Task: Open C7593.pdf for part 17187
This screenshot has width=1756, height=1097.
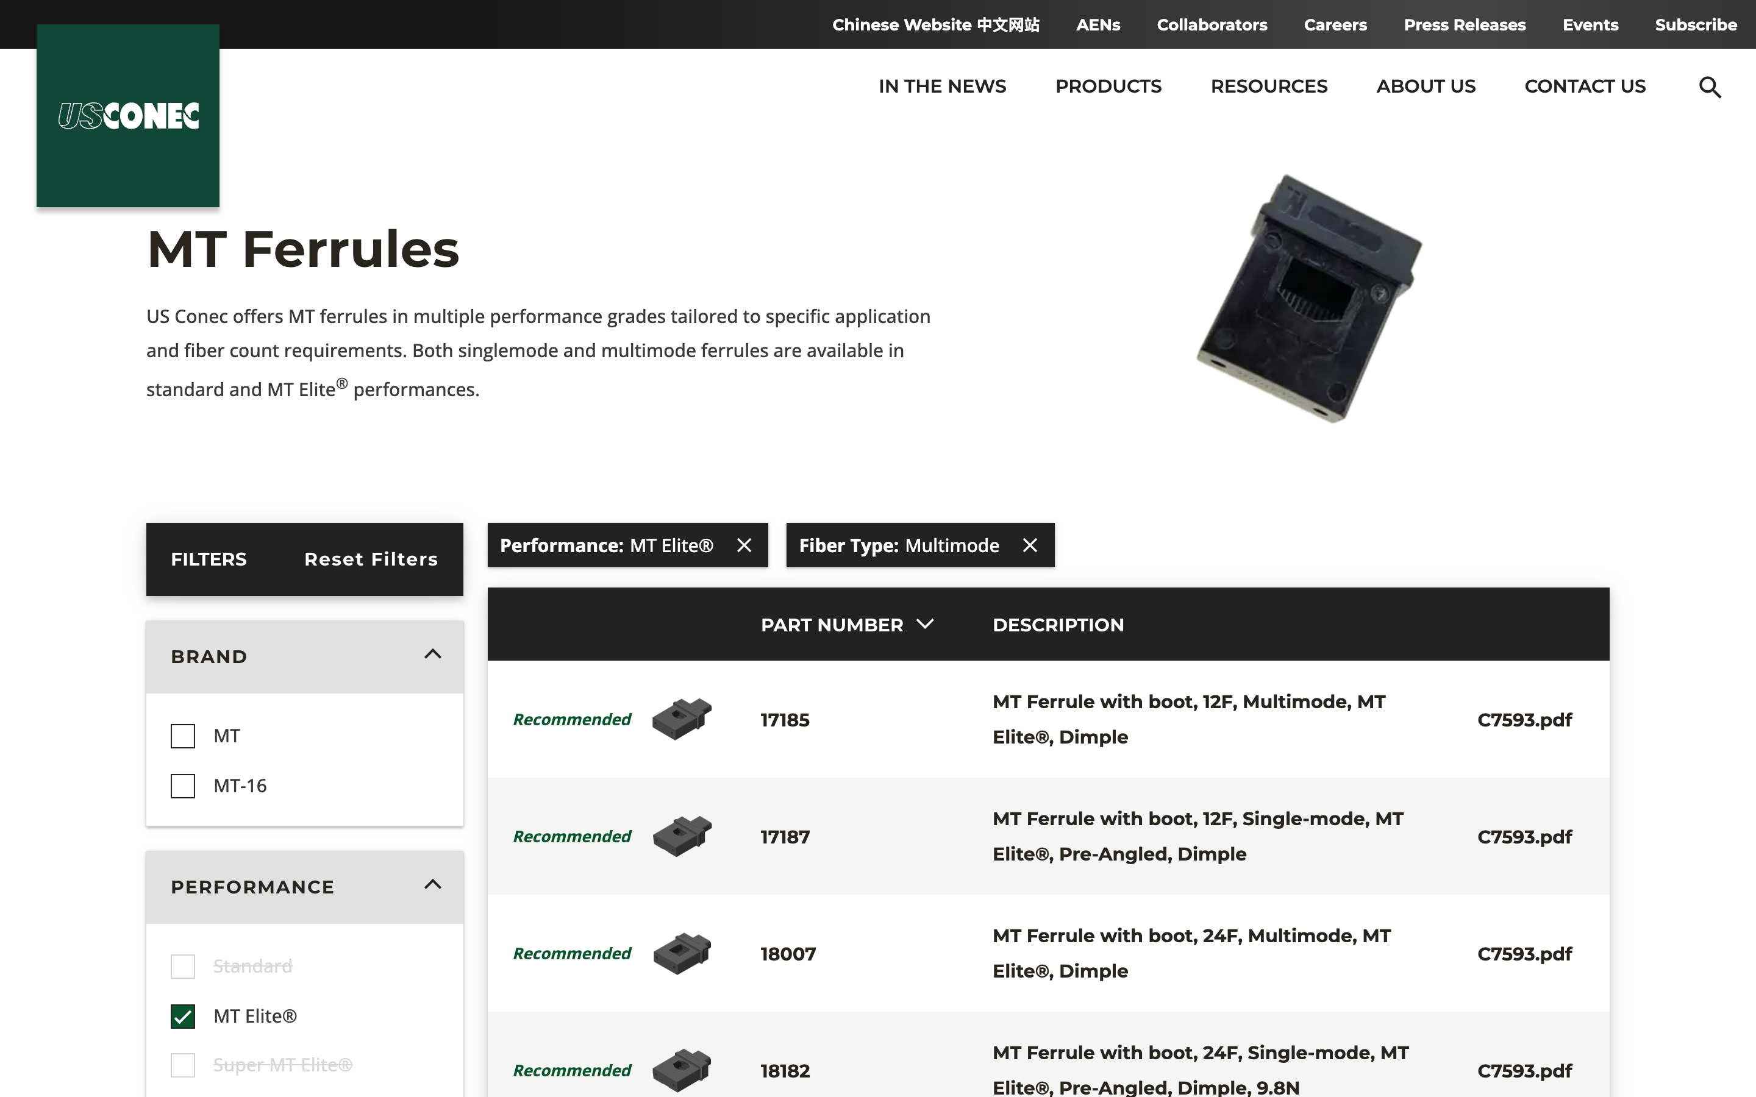Action: 1524,837
